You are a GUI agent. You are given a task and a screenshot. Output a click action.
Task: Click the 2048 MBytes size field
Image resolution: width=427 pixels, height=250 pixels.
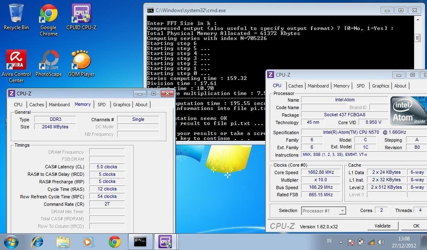point(55,127)
